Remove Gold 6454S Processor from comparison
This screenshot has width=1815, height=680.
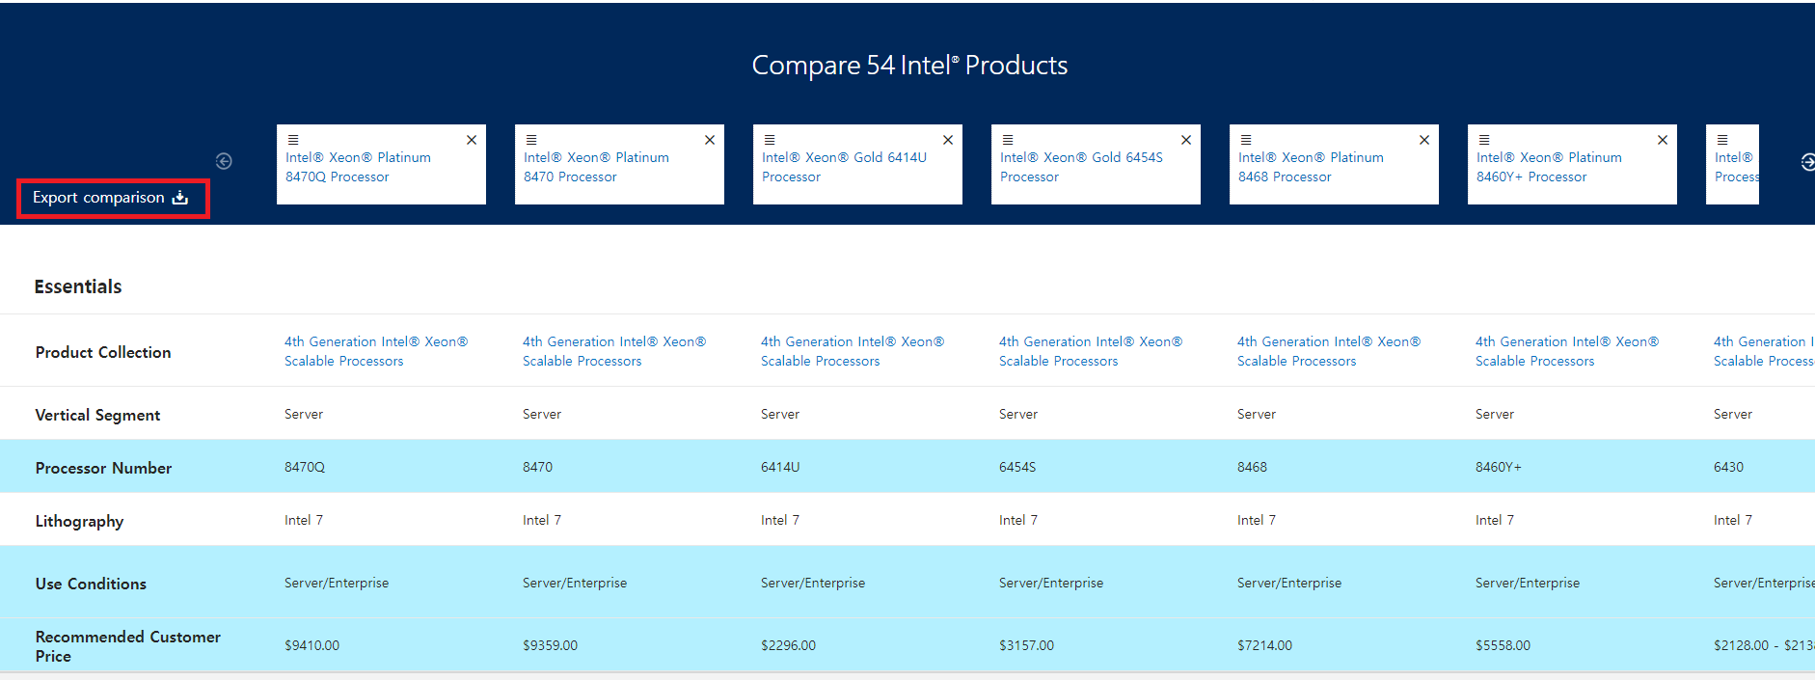(1186, 140)
